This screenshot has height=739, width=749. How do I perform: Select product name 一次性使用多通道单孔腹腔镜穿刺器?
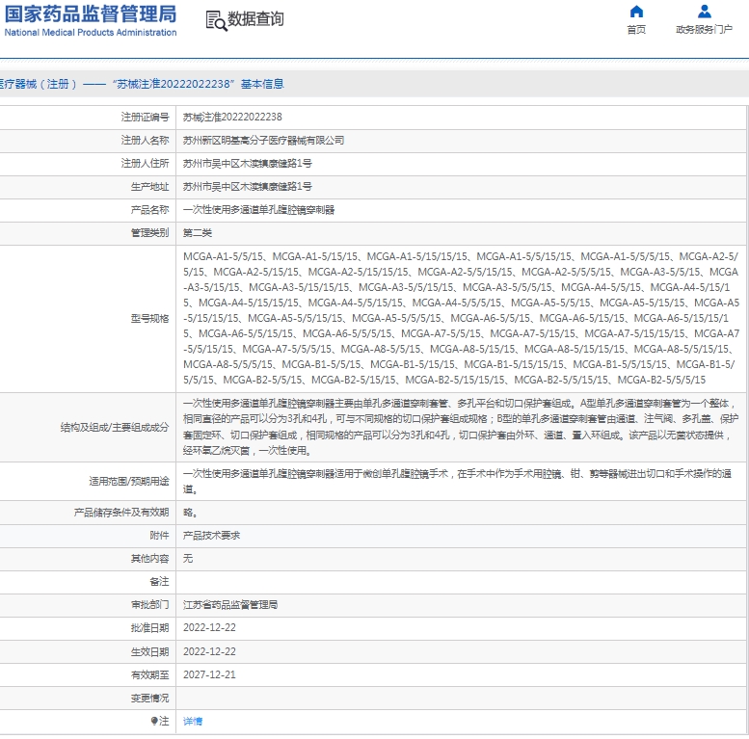(259, 210)
